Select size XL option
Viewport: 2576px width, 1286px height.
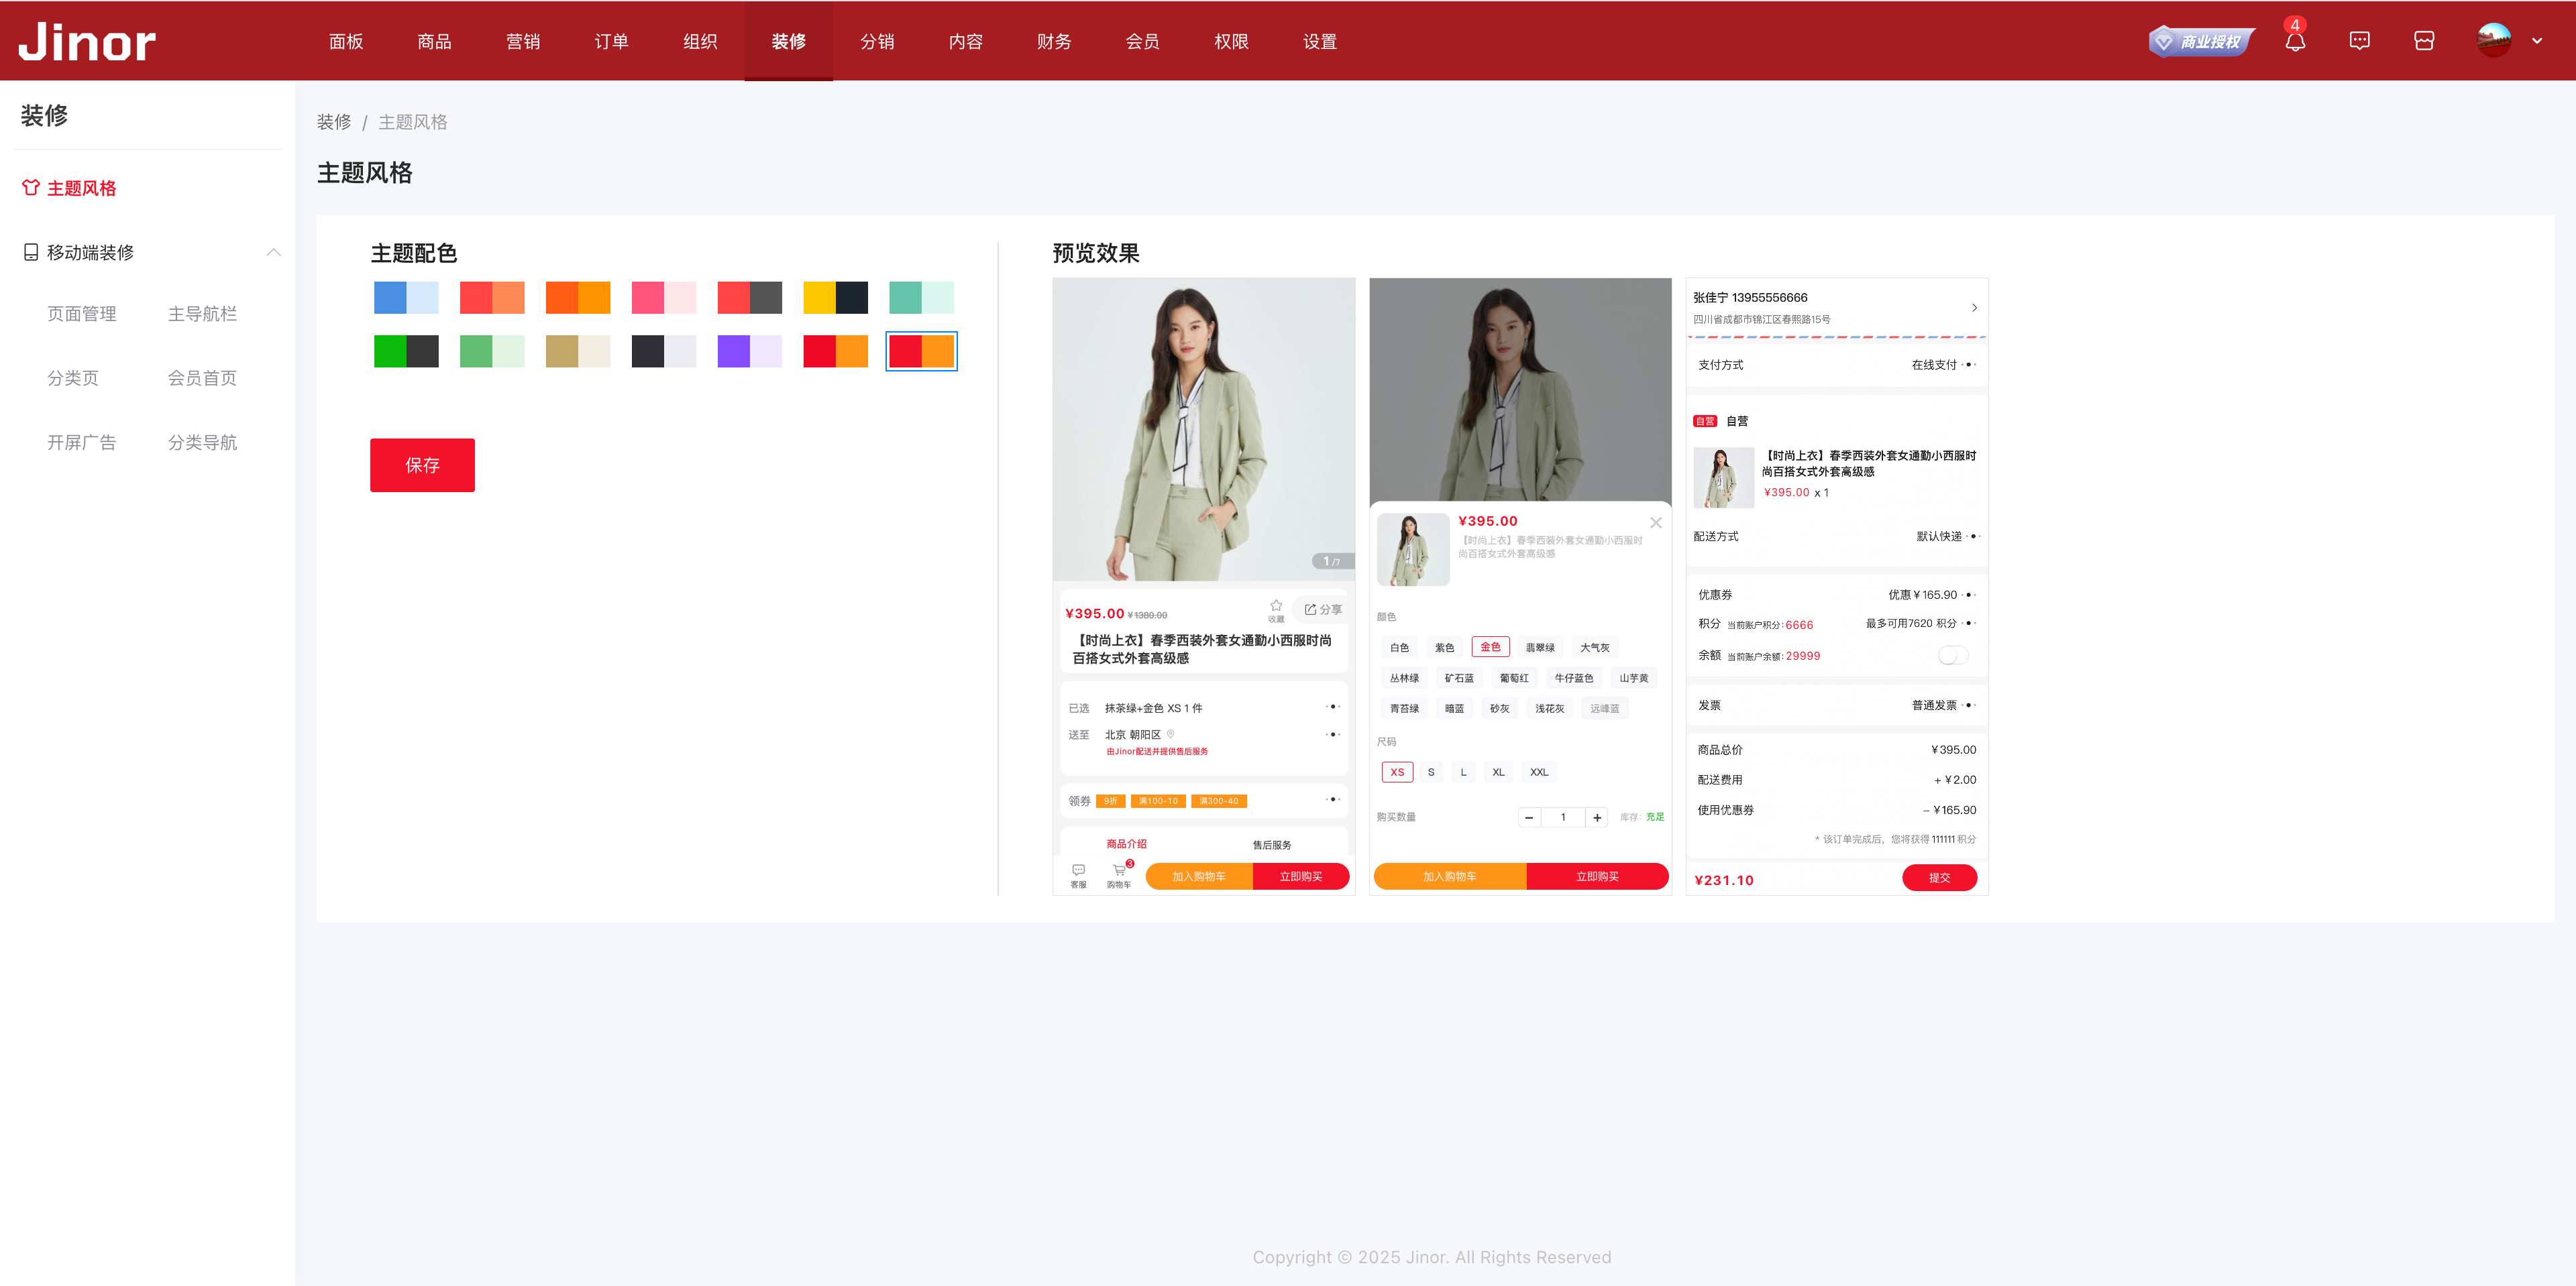point(1498,772)
